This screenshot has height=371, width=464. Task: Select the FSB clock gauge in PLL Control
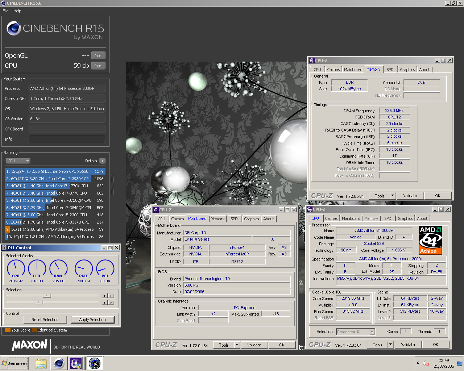point(37,268)
